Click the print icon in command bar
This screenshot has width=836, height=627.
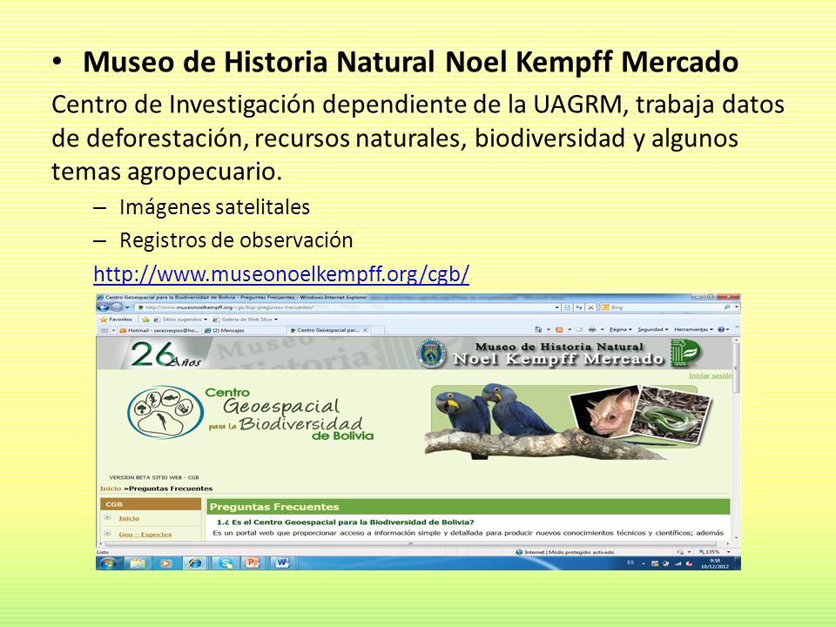pos(592,330)
